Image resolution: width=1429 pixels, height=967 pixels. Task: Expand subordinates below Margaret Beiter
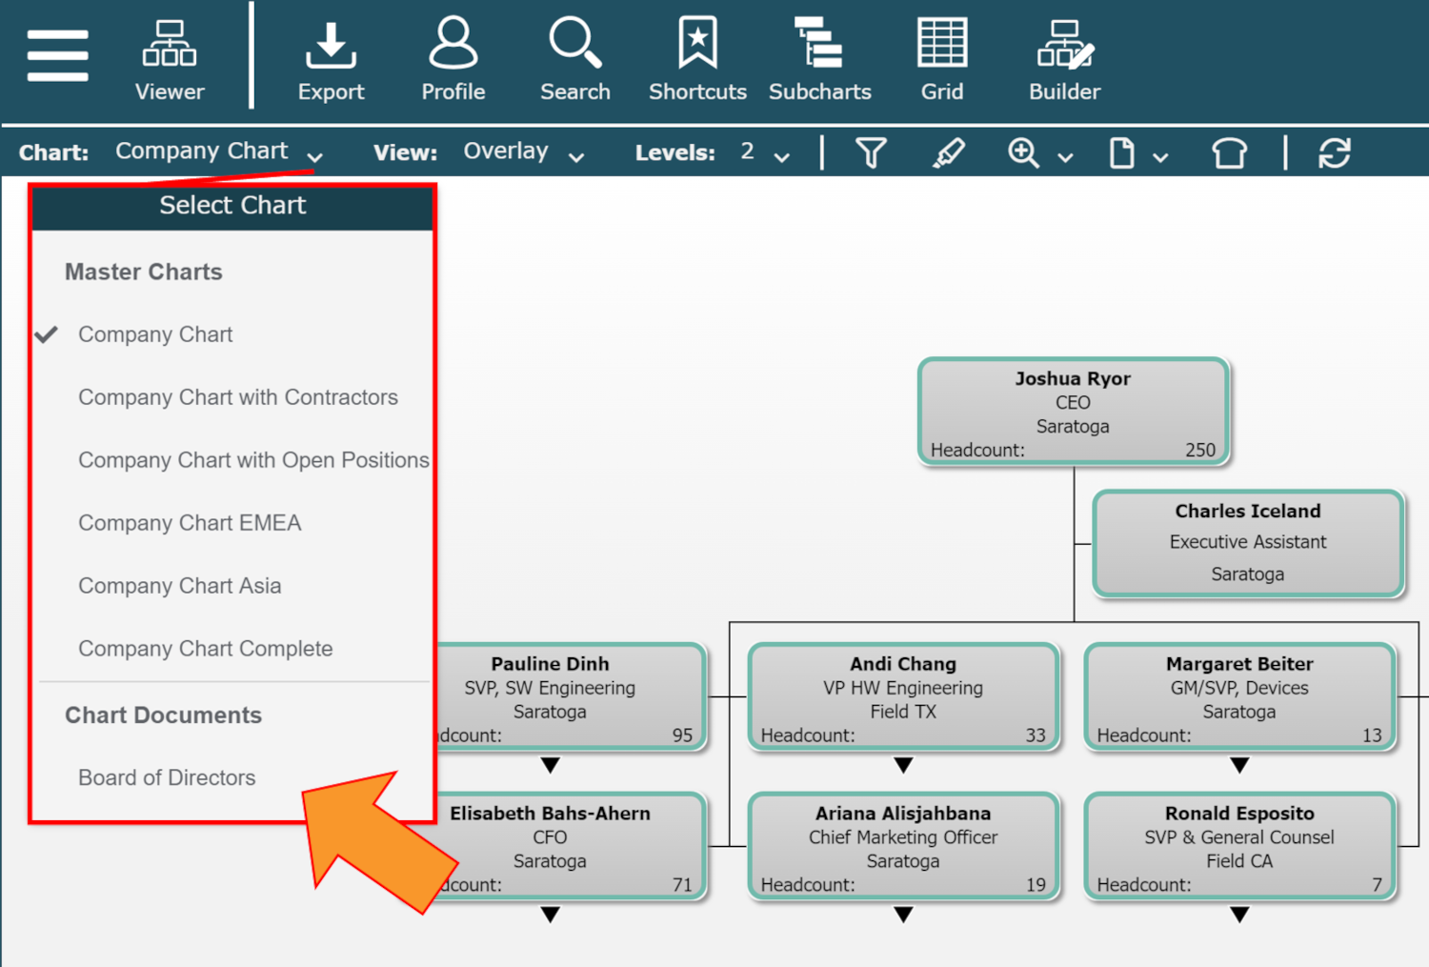point(1239,765)
